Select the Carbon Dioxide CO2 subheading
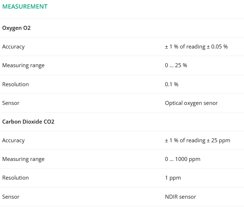This screenshot has width=244, height=208. [x=28, y=122]
